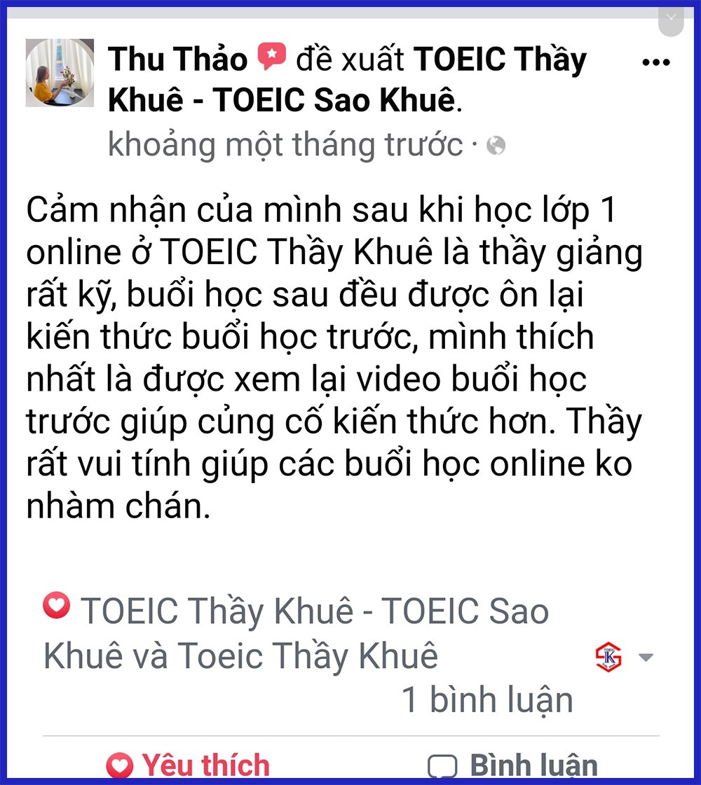This screenshot has width=701, height=785.
Task: Tap the Yêu thích reaction button
Action: [x=188, y=765]
